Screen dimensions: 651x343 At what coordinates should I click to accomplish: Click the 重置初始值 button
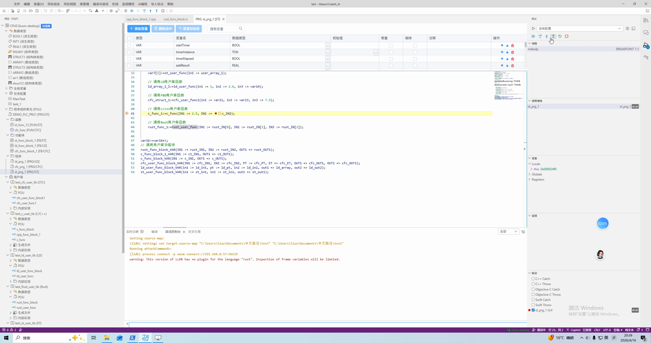[x=189, y=29]
